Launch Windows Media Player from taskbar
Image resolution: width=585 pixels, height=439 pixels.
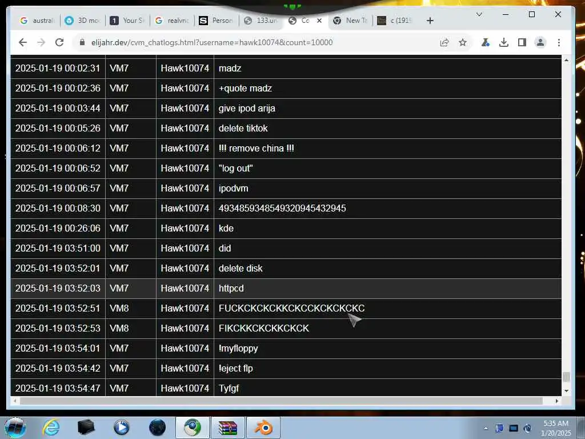pos(121,428)
